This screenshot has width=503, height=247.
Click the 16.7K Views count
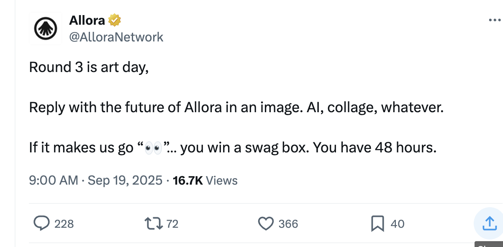(x=205, y=180)
